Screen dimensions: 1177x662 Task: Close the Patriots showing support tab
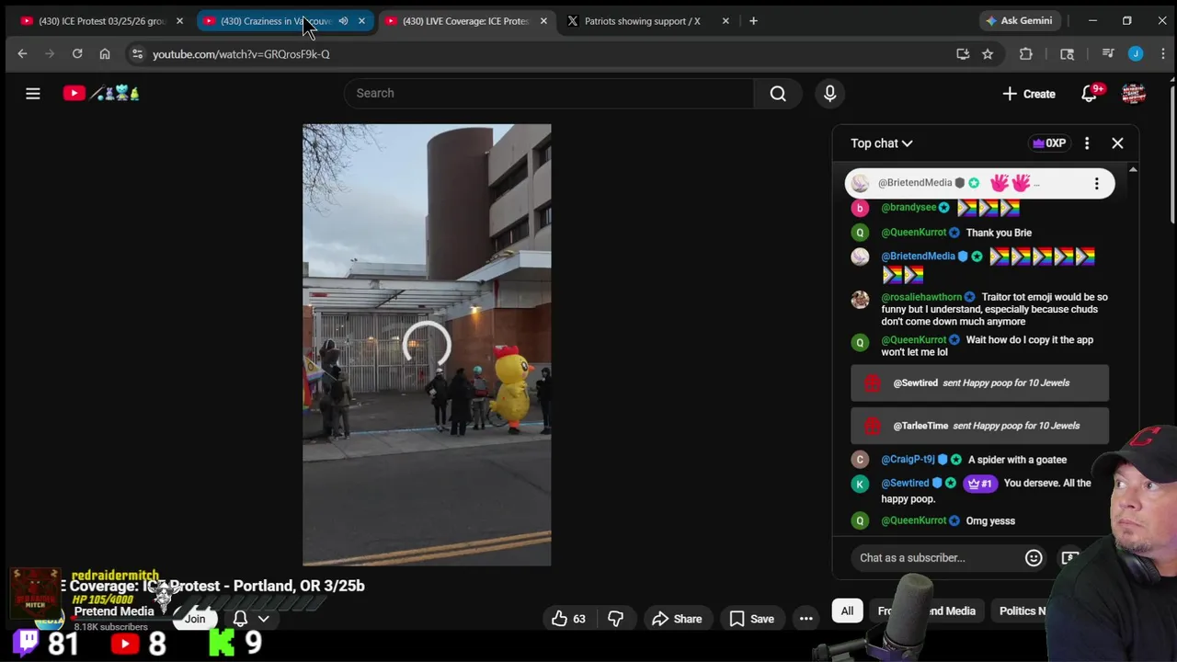[726, 21]
